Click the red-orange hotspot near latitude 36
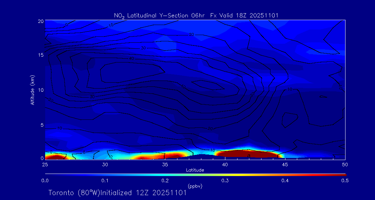This screenshot has height=200, width=375. [x=174, y=156]
